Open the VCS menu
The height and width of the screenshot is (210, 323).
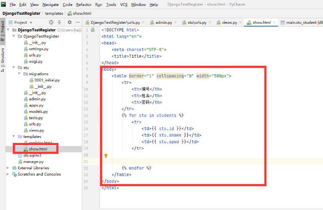coord(124,4)
